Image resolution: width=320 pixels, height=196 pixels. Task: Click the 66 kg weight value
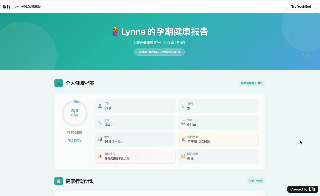191,125
